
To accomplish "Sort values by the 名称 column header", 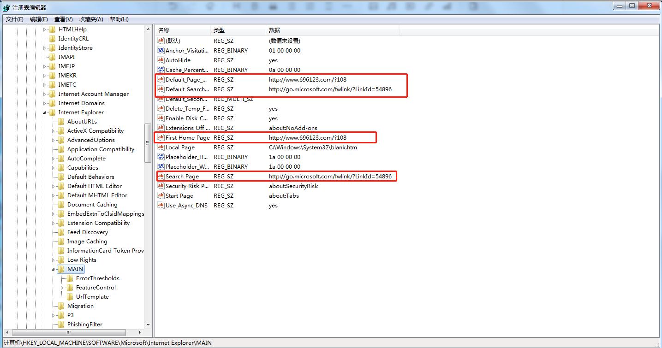I will (x=183, y=30).
